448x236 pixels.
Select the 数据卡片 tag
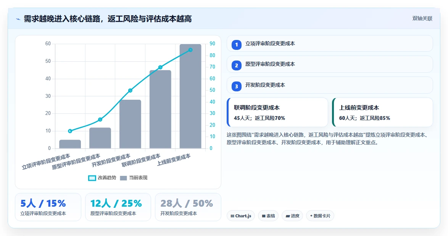tap(320, 216)
